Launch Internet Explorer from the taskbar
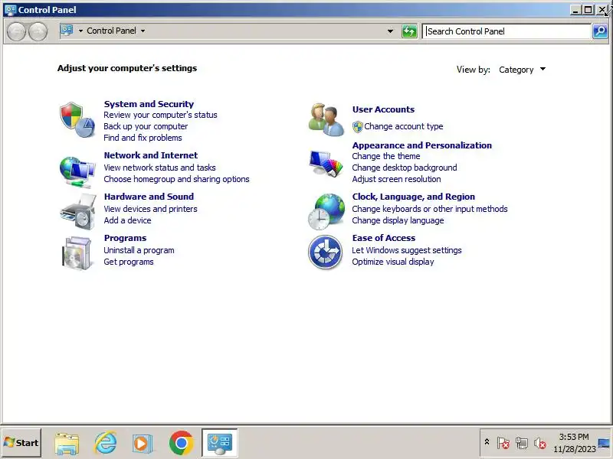 tap(105, 443)
